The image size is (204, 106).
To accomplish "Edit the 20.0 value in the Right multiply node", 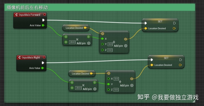I will 78,88.
